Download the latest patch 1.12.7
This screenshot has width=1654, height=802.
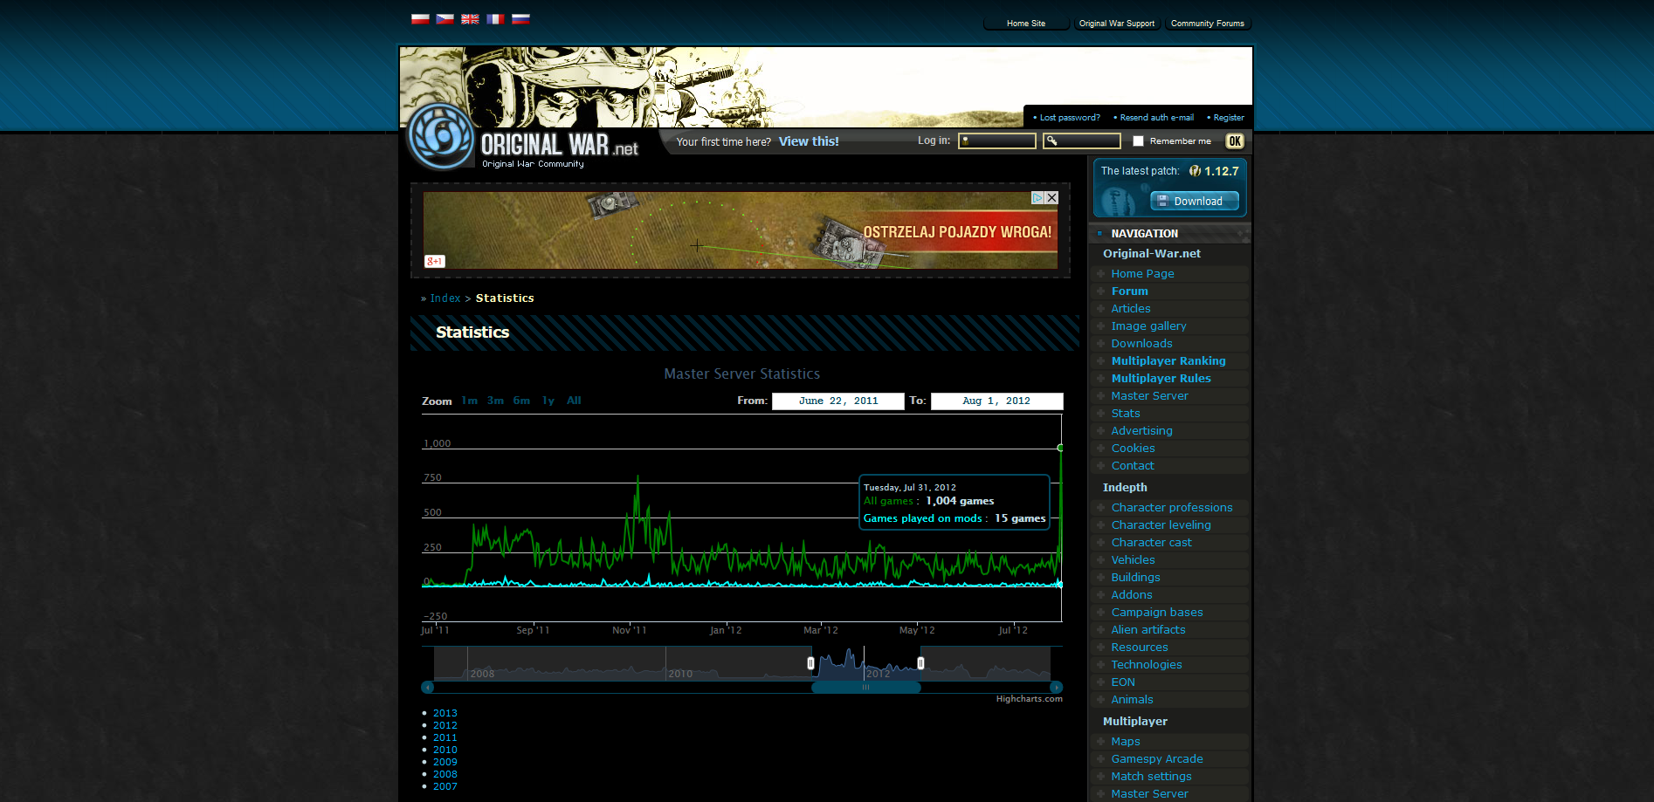1195,201
